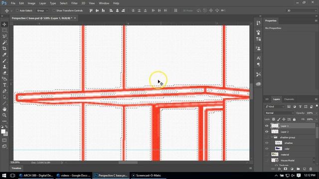Select the Lasso tool
Screen dimensions: 319x179
pos(4,36)
